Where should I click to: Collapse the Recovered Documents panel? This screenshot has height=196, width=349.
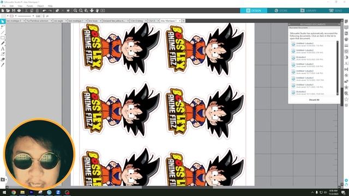pyautogui.click(x=290, y=24)
